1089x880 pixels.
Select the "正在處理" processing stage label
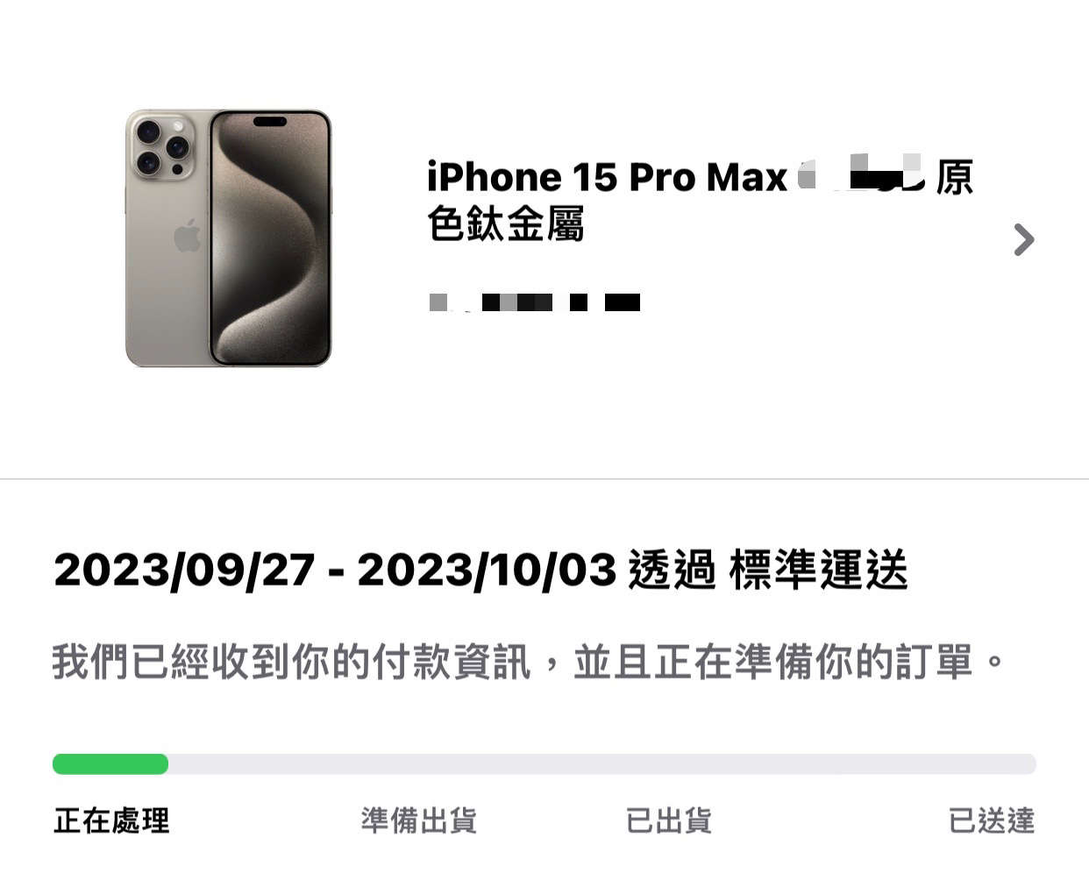pos(111,821)
